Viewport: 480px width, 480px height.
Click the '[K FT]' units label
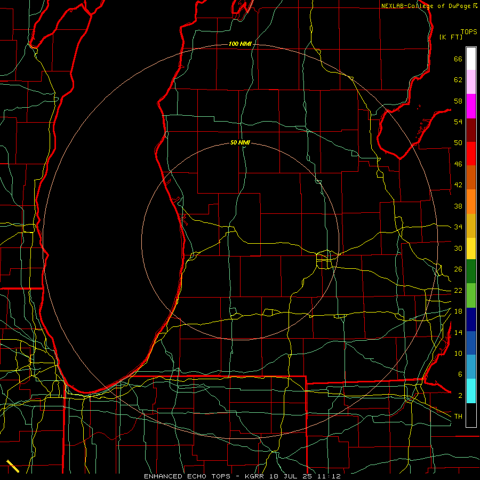(x=451, y=37)
